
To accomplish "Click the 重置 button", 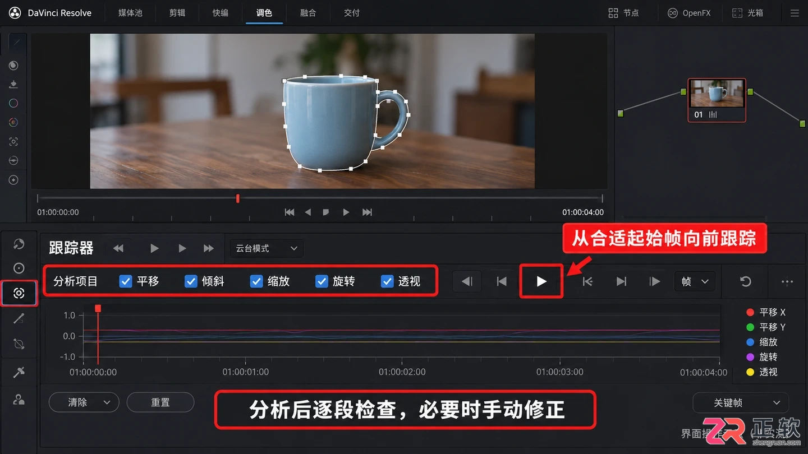I will point(160,402).
